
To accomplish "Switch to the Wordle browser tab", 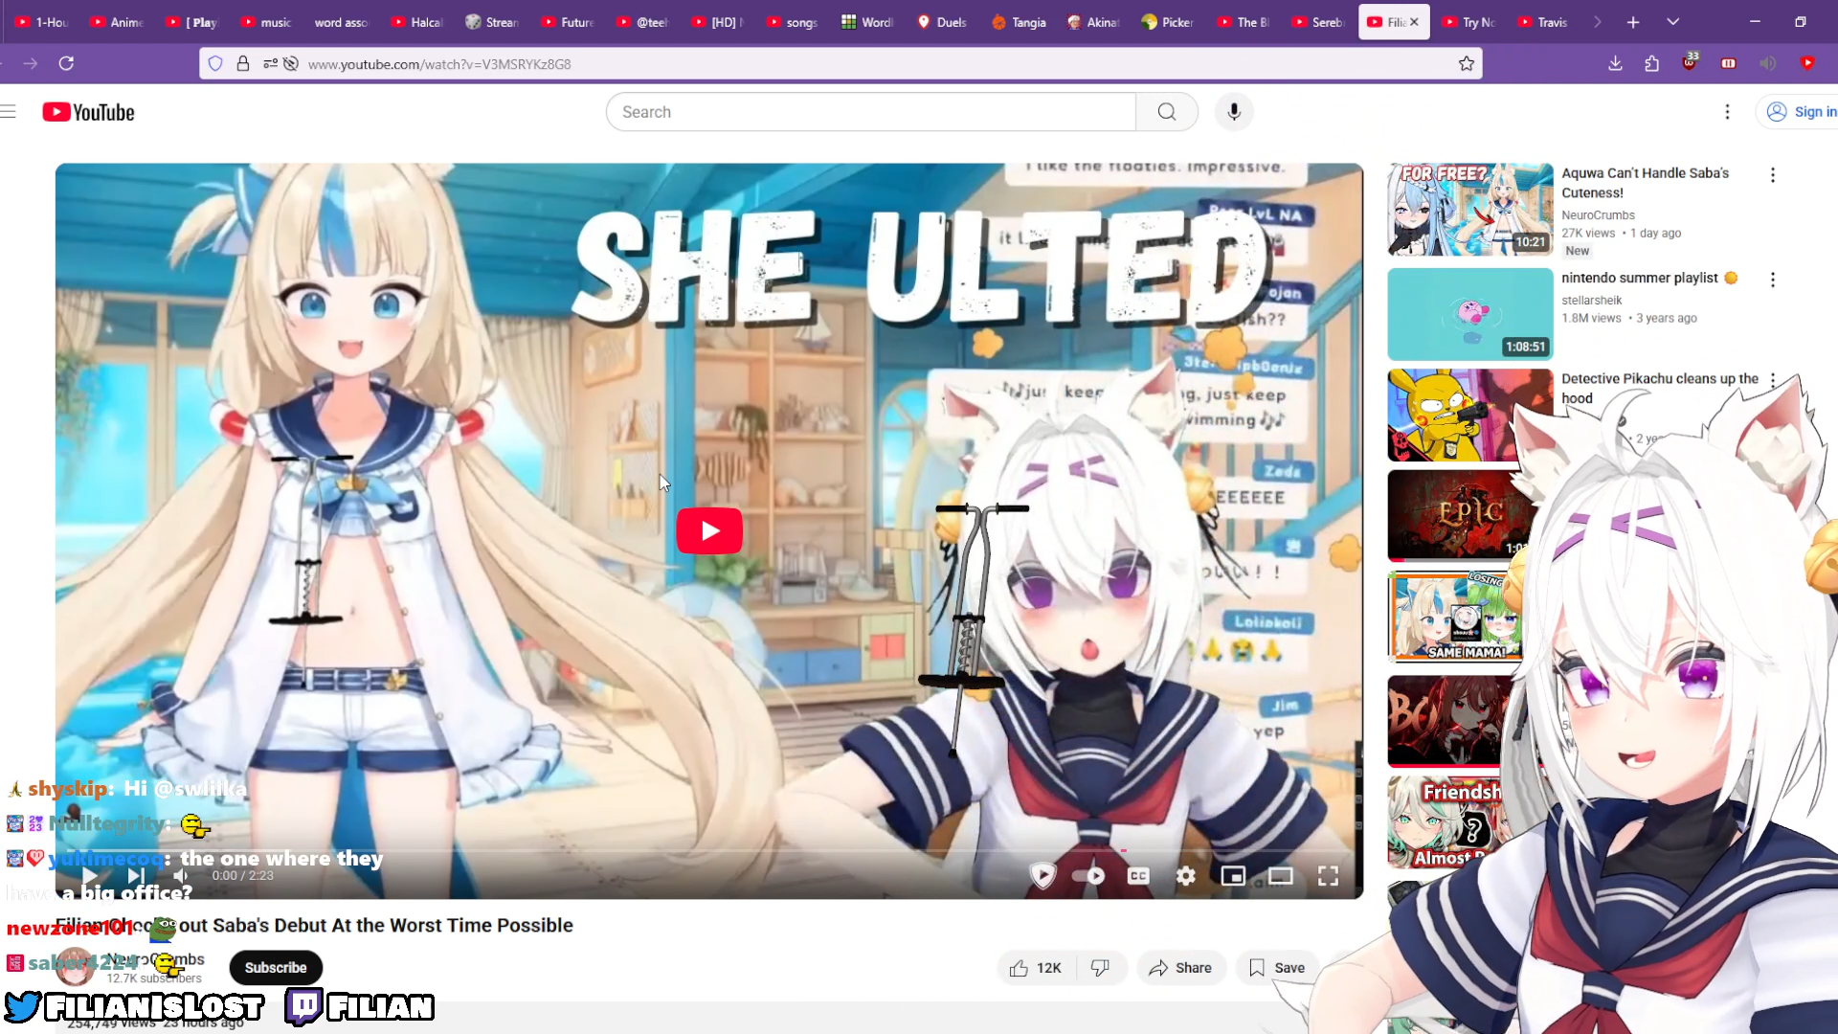I will point(866,22).
